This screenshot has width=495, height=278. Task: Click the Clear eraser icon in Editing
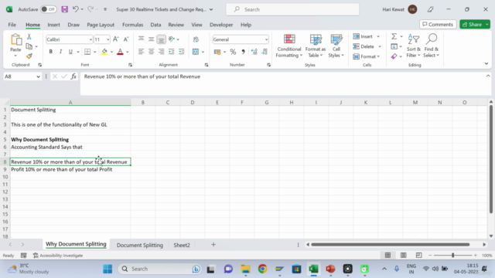pos(394,56)
